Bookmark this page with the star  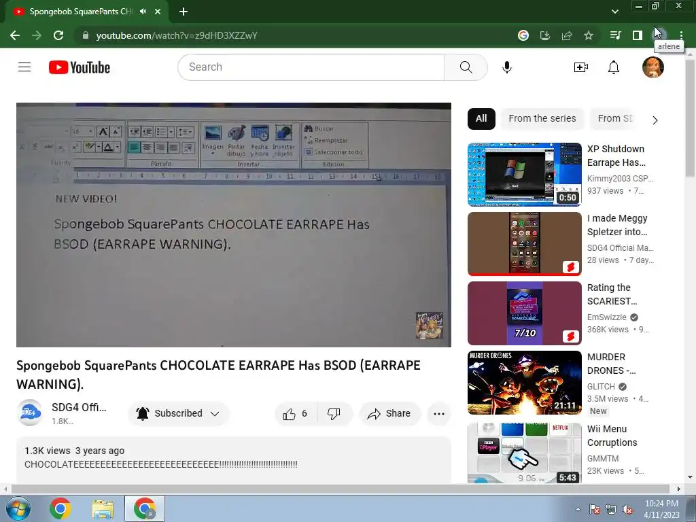[x=589, y=35]
